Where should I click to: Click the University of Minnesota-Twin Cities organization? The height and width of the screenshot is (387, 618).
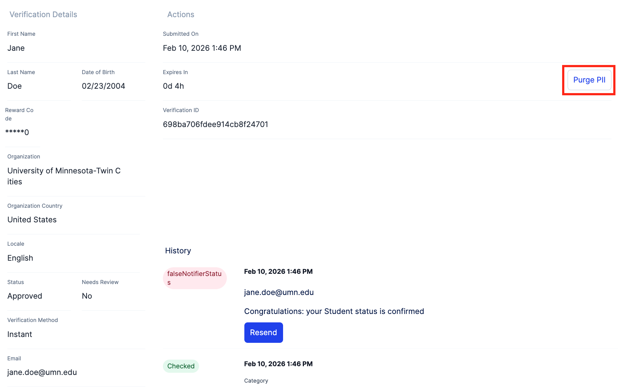[x=64, y=176]
